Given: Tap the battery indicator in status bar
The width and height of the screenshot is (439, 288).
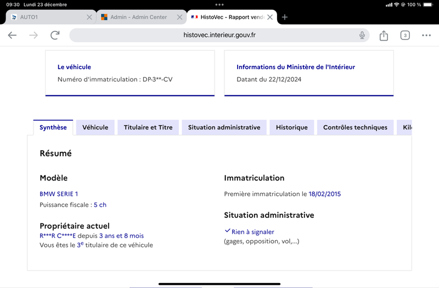Looking at the screenshot, I should 428,4.
